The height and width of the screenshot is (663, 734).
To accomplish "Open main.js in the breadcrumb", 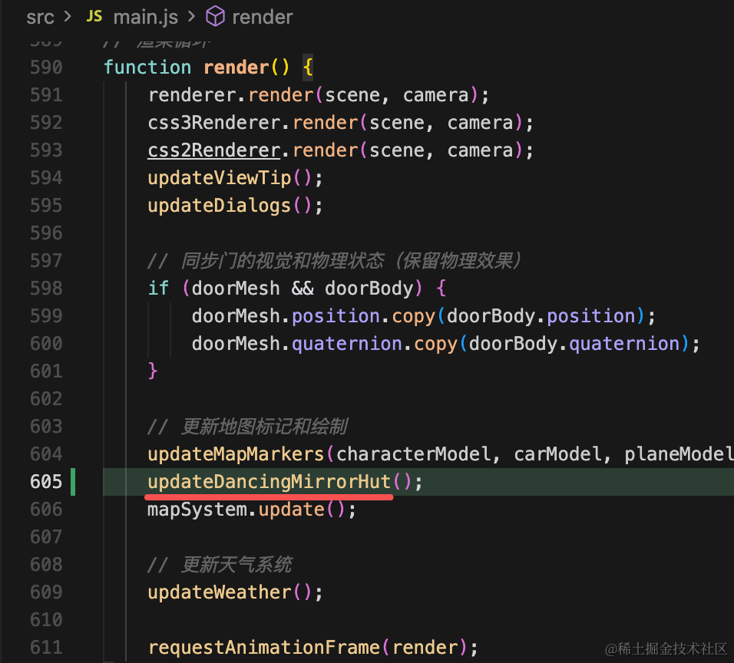I will point(146,18).
